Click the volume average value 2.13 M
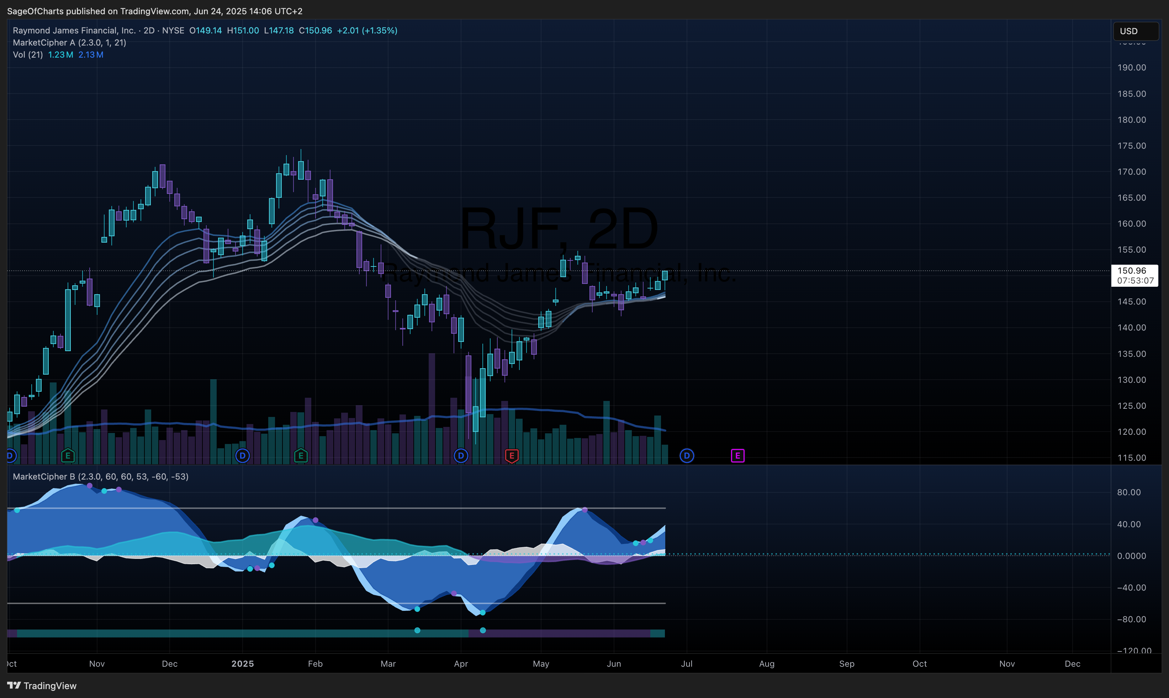 tap(91, 54)
